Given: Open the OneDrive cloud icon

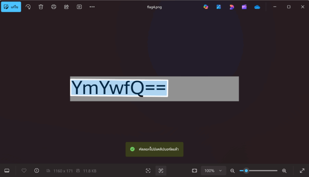Looking at the screenshot, I should [257, 7].
